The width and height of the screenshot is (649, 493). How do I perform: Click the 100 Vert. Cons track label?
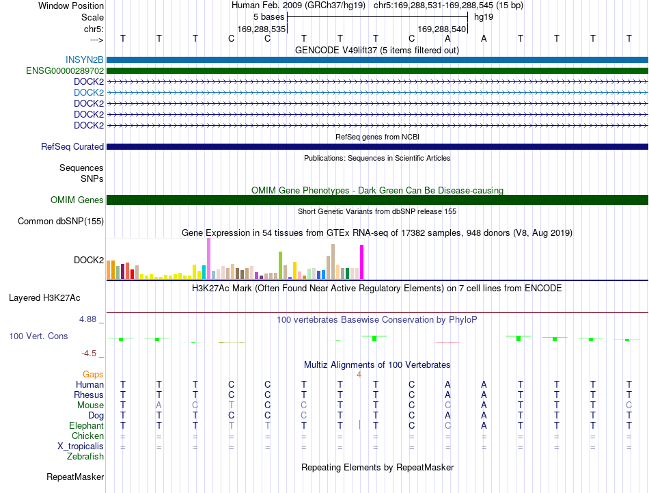(x=38, y=336)
